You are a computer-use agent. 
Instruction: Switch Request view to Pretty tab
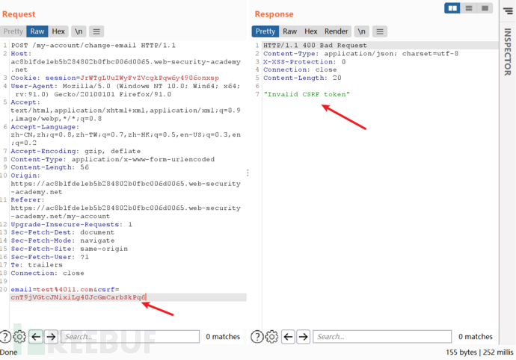(x=13, y=31)
